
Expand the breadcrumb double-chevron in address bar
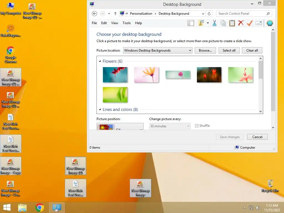(x=127, y=13)
